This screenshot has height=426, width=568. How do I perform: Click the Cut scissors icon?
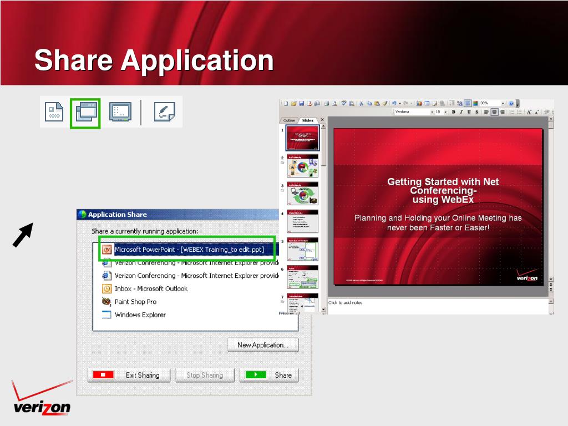(x=361, y=103)
